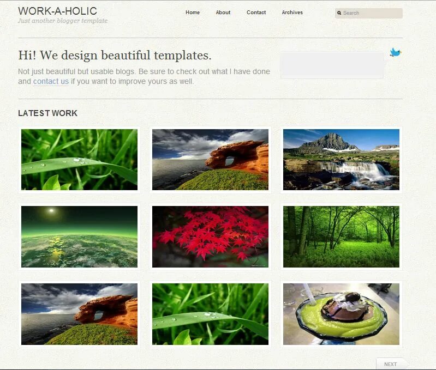Open the Contact menu link

(256, 13)
